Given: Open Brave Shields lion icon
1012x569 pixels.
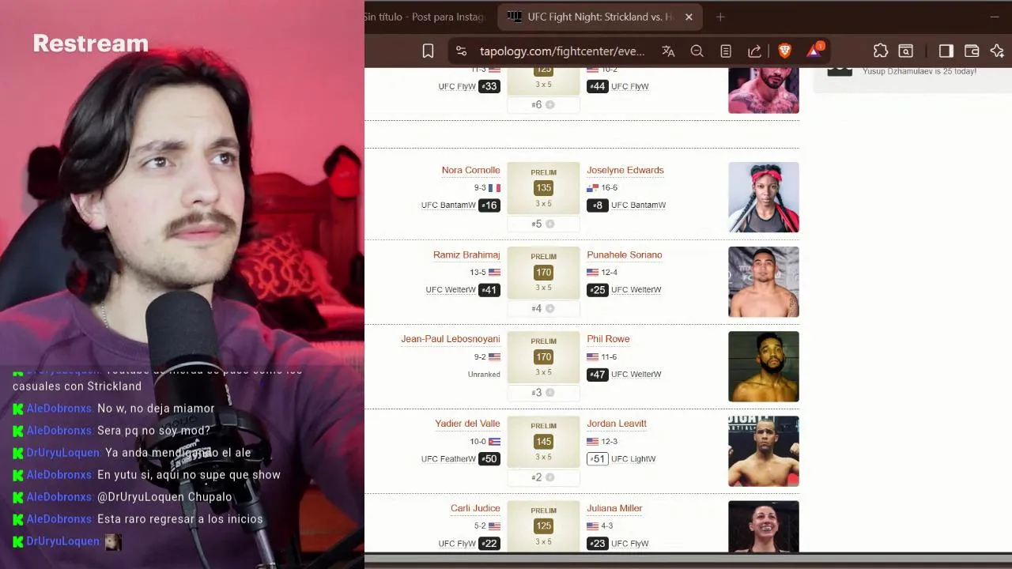Looking at the screenshot, I should (784, 51).
